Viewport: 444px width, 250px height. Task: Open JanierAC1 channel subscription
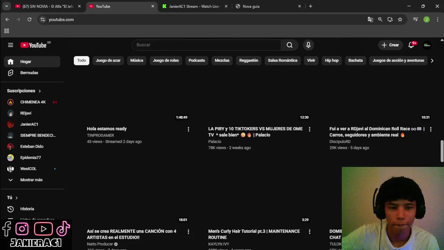32,124
